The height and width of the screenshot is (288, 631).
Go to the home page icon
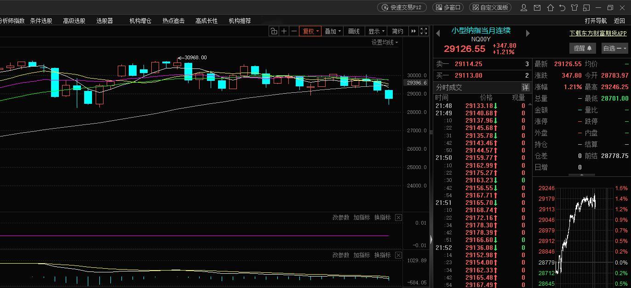click(550, 7)
